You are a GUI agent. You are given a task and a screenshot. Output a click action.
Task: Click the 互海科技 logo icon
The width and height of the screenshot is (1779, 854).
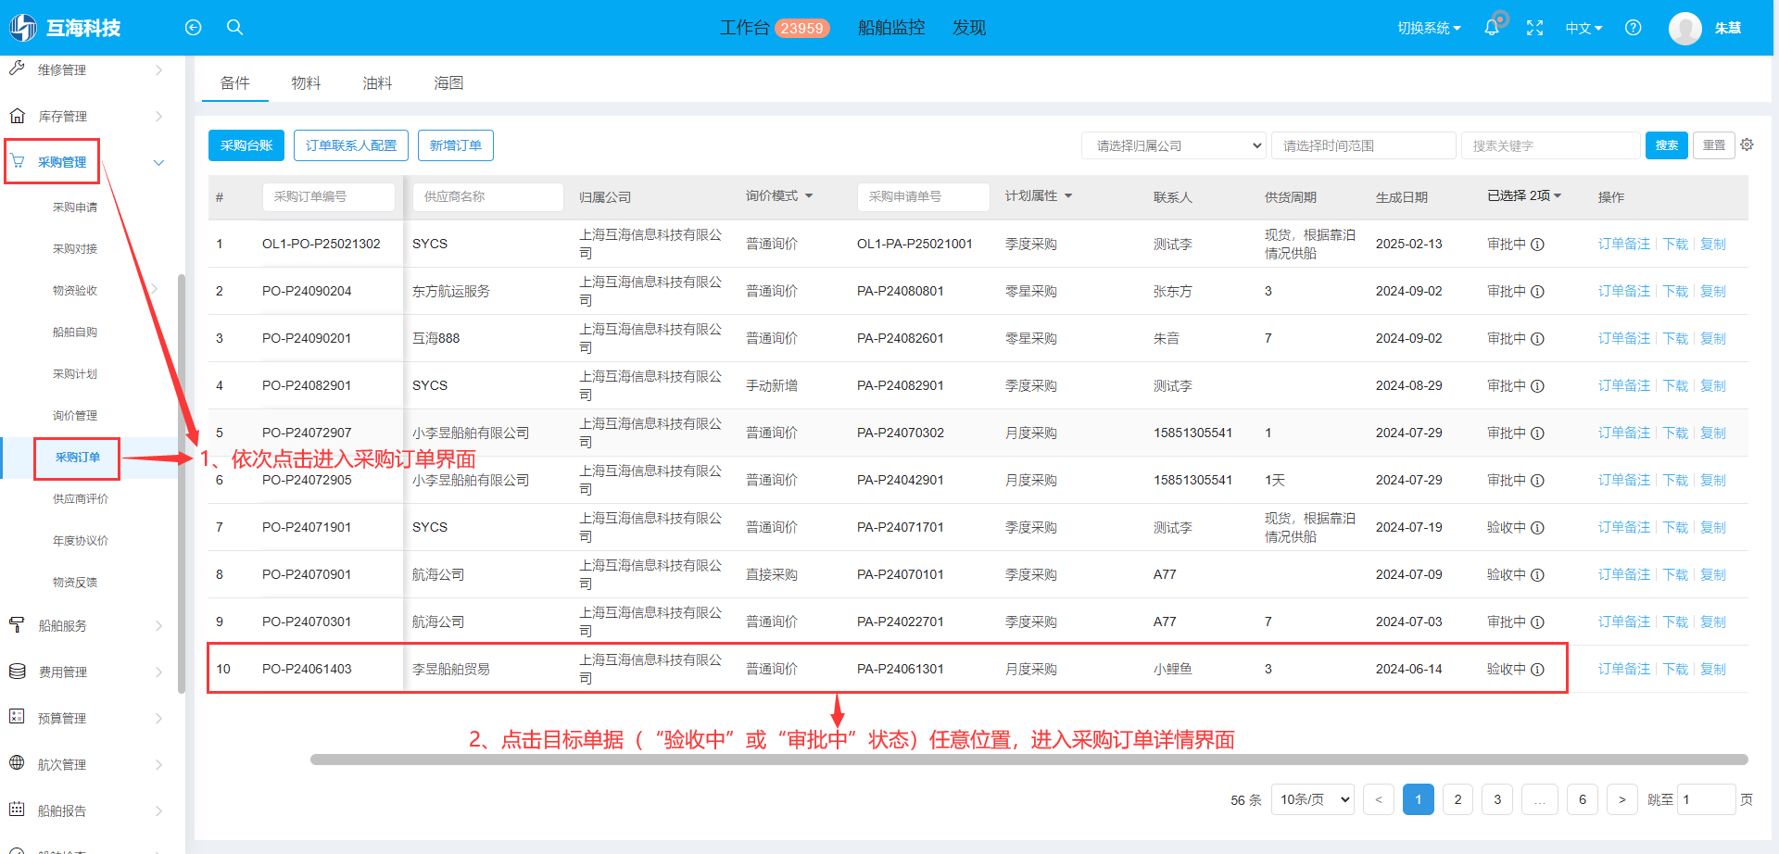tap(22, 28)
